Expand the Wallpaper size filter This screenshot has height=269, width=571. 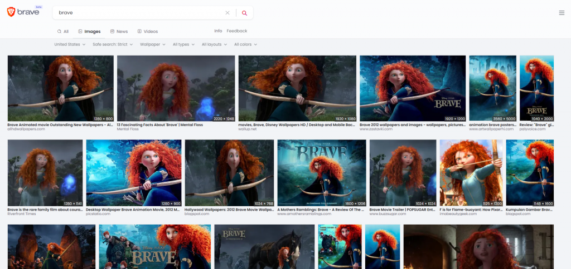(x=152, y=44)
